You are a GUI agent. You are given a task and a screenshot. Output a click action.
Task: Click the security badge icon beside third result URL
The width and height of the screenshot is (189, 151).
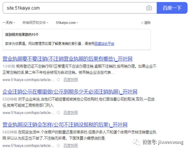(58, 145)
